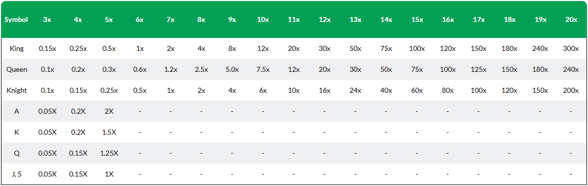Click the Queen 20x value 240x

click(571, 69)
